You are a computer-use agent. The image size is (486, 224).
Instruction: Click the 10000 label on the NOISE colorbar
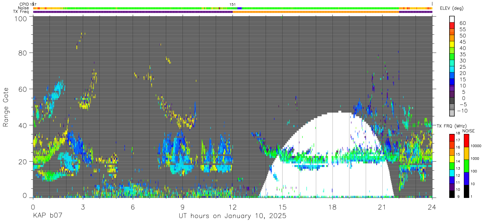[476, 146]
